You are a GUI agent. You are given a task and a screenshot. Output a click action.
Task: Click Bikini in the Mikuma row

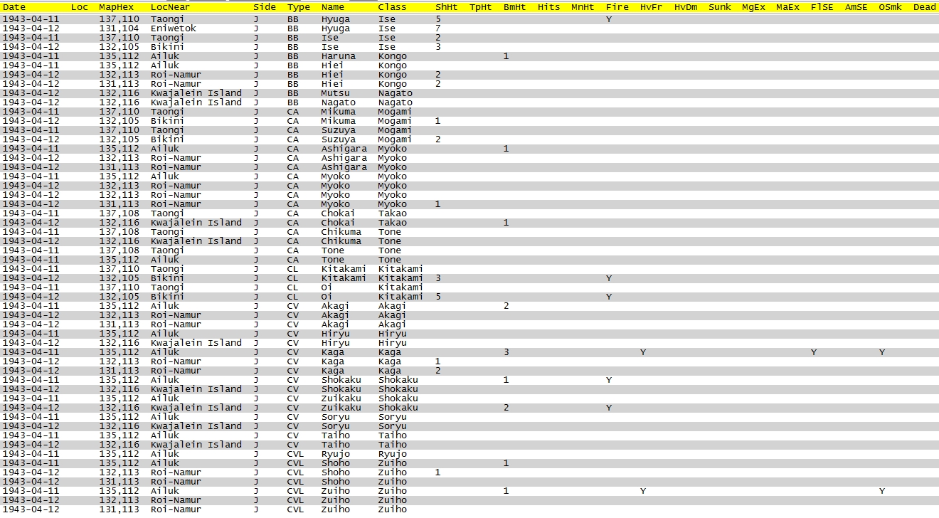168,121
